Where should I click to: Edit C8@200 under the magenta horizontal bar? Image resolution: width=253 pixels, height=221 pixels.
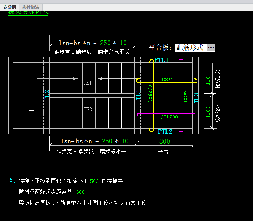[x=169, y=117]
